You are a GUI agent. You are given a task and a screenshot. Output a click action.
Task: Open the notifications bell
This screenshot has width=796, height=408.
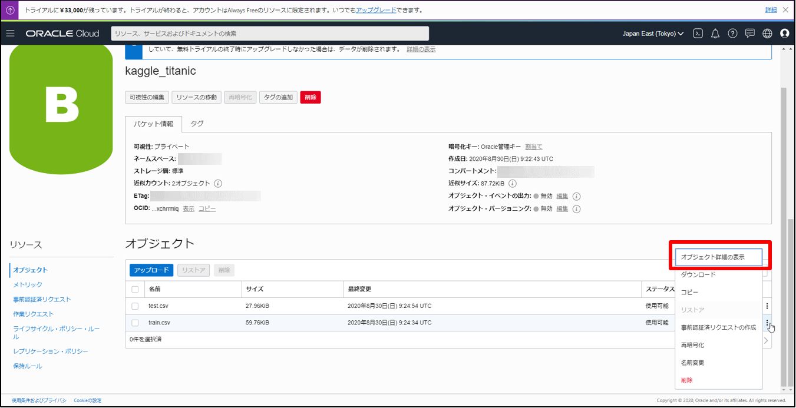715,34
